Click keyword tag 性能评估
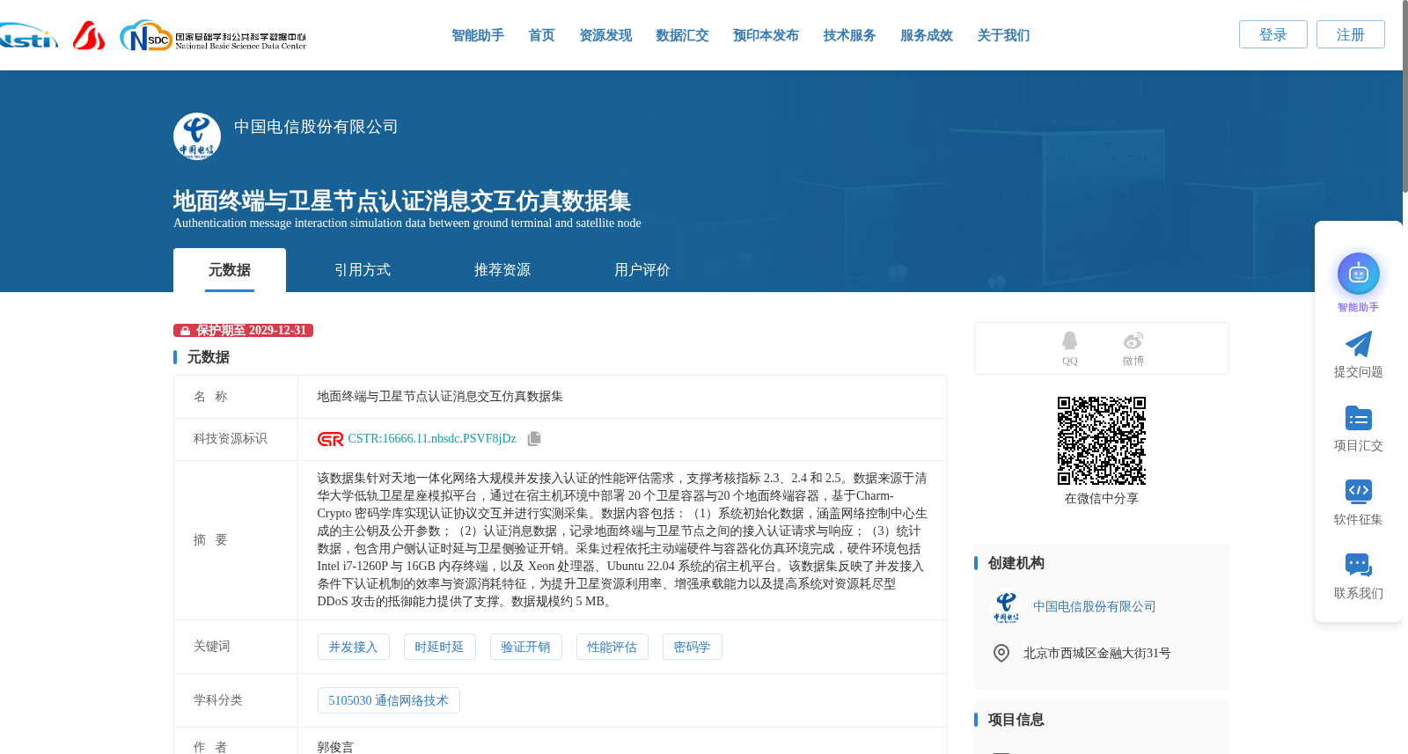This screenshot has width=1408, height=754. coord(612,647)
